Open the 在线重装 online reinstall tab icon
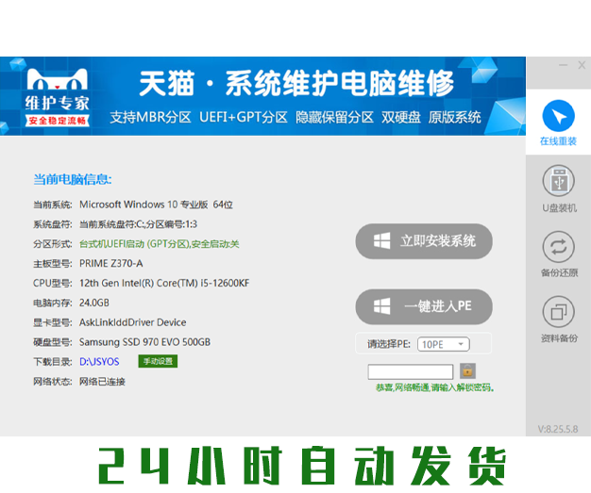 tap(558, 116)
